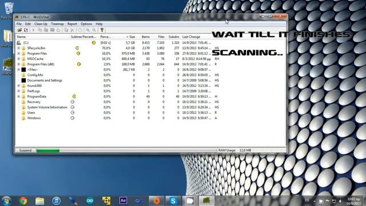Sort by the Subtree Percentage column header
Image resolution: width=366 pixels, height=206 pixels.
coord(83,37)
